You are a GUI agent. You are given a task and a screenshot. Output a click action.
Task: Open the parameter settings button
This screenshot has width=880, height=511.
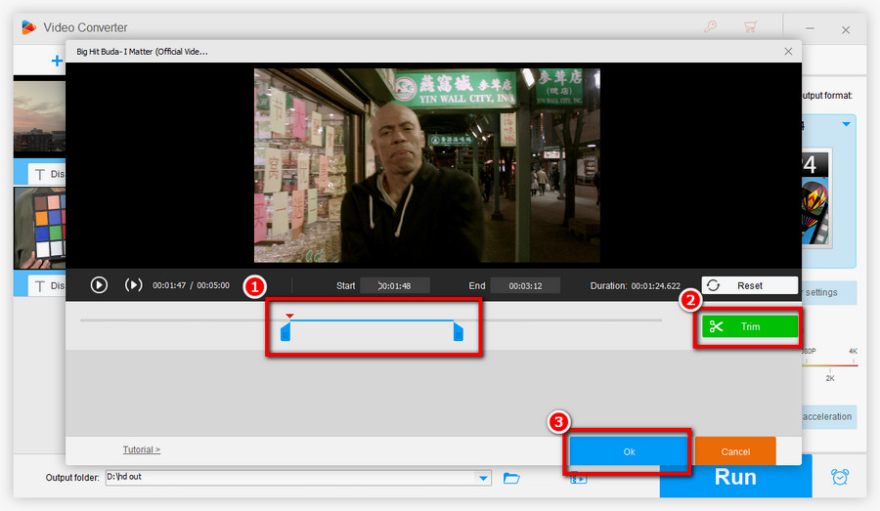coord(828,292)
